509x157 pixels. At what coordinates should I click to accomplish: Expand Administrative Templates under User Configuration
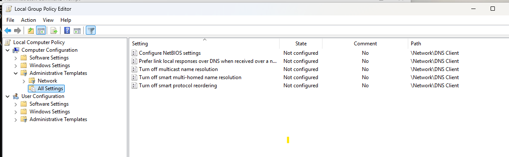15,119
